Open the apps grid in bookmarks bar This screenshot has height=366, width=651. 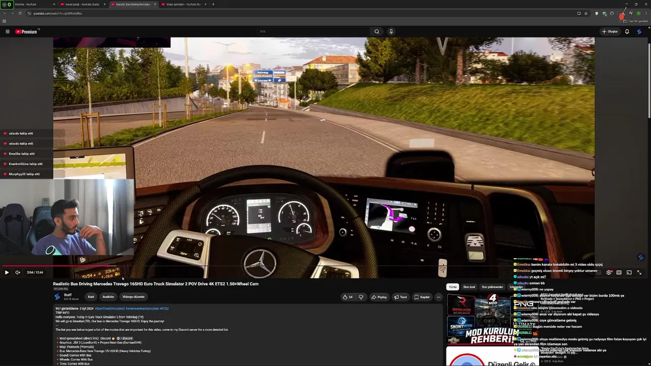pyautogui.click(x=4, y=21)
